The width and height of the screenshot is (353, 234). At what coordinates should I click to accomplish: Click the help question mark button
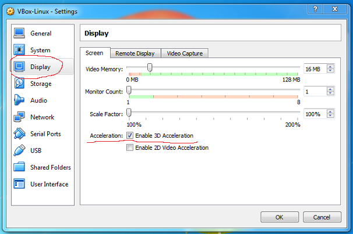[x=315, y=9]
